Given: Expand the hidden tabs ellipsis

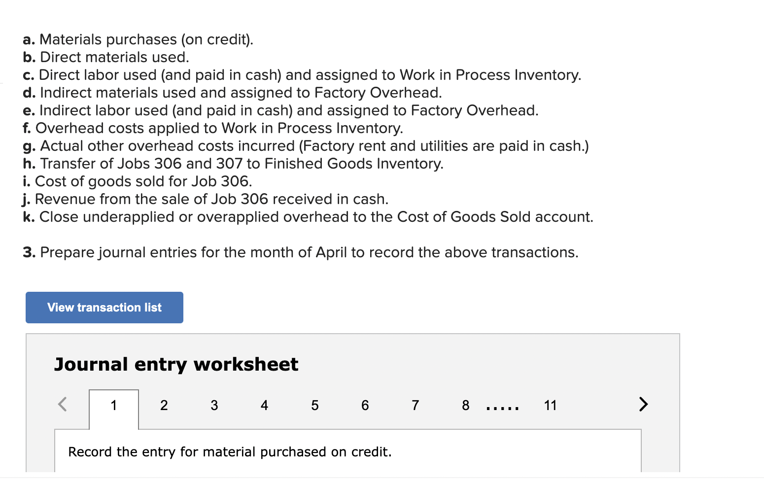Looking at the screenshot, I should (x=503, y=407).
